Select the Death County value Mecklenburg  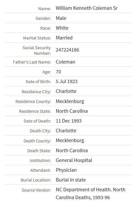70,141
